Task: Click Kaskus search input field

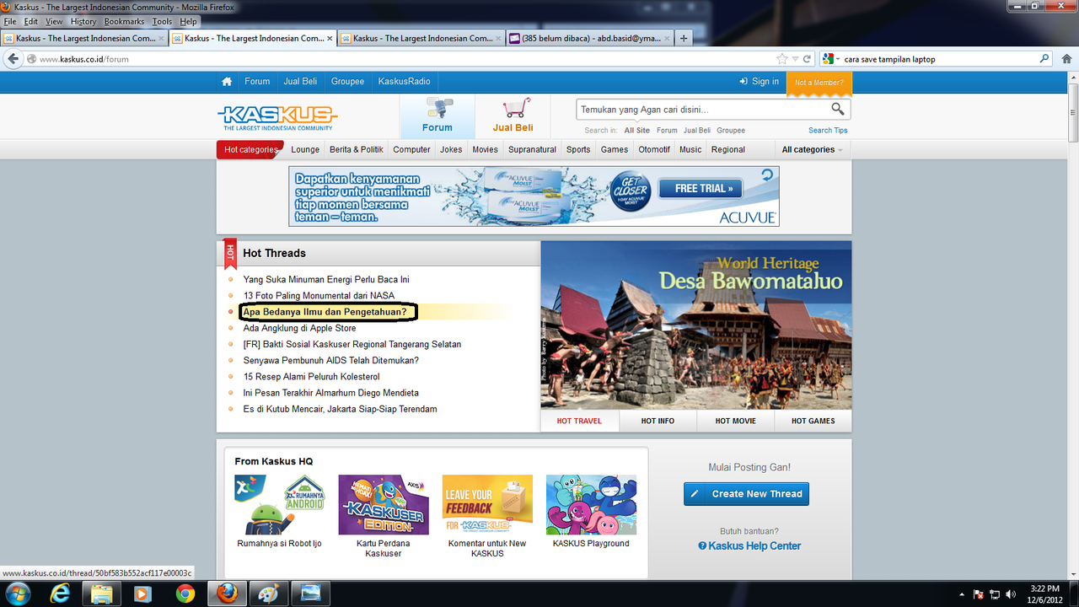Action: pyautogui.click(x=702, y=110)
